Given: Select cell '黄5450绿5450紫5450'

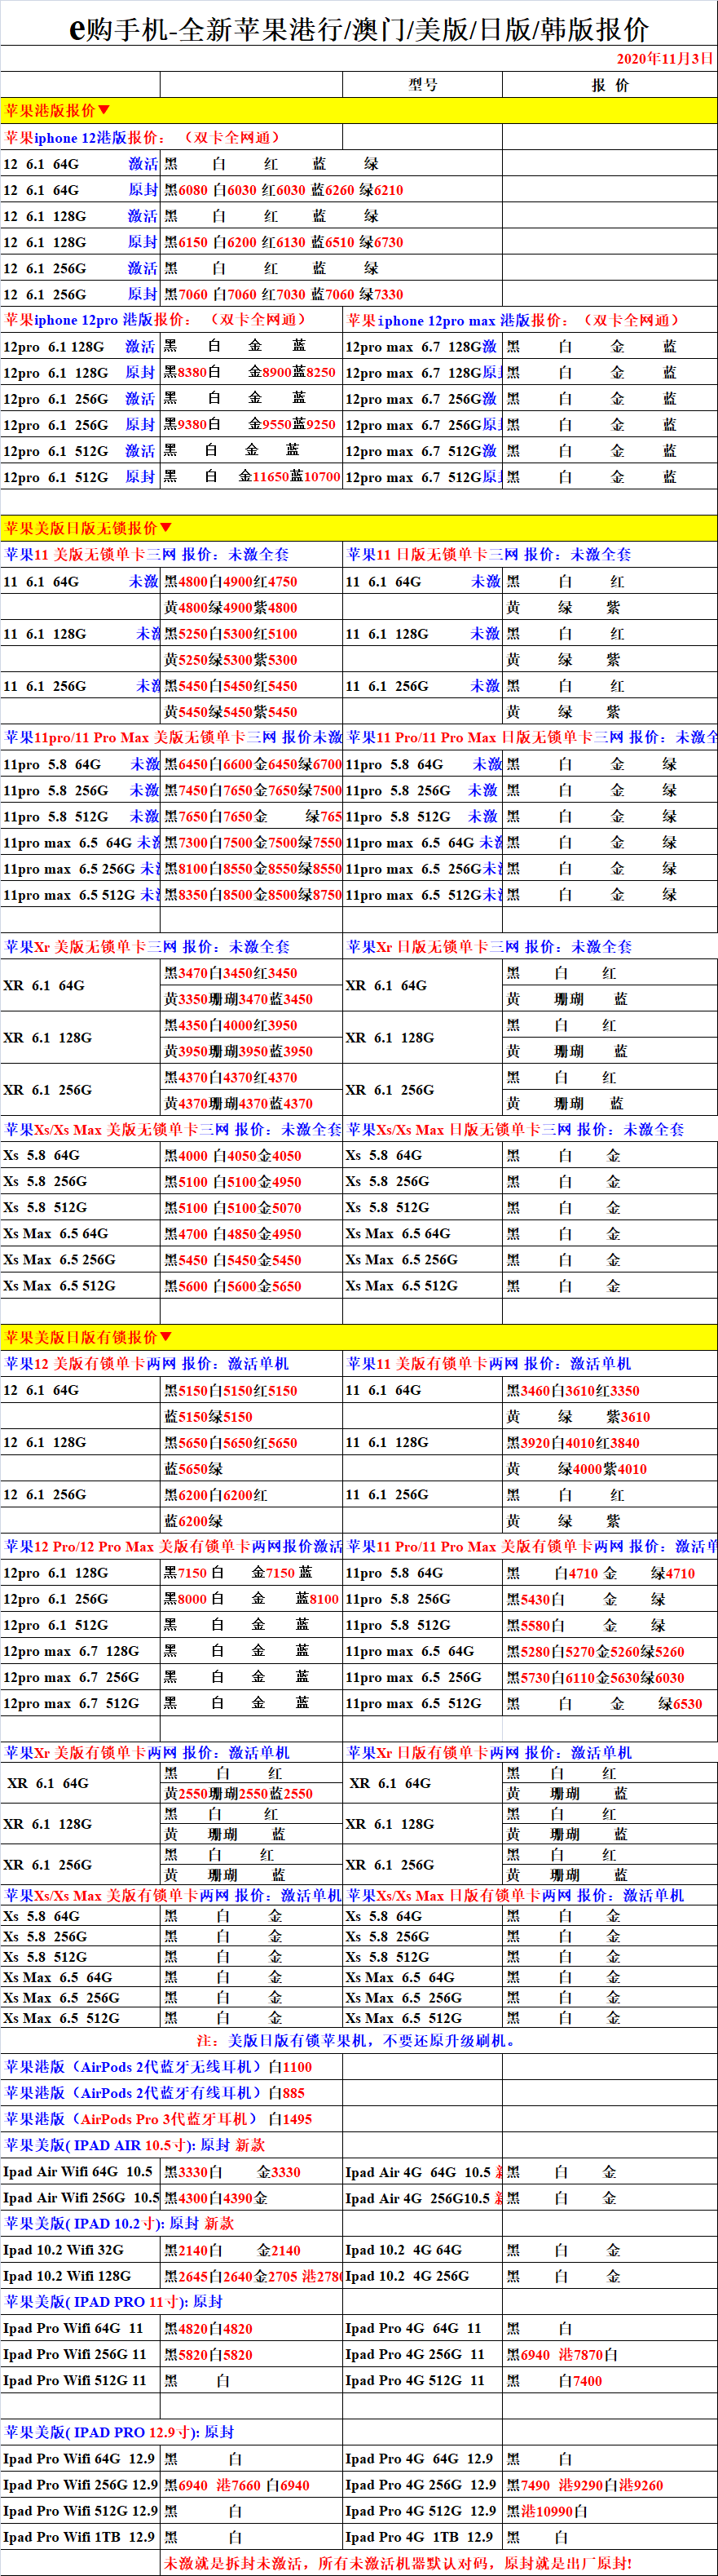Looking at the screenshot, I should [x=252, y=712].
